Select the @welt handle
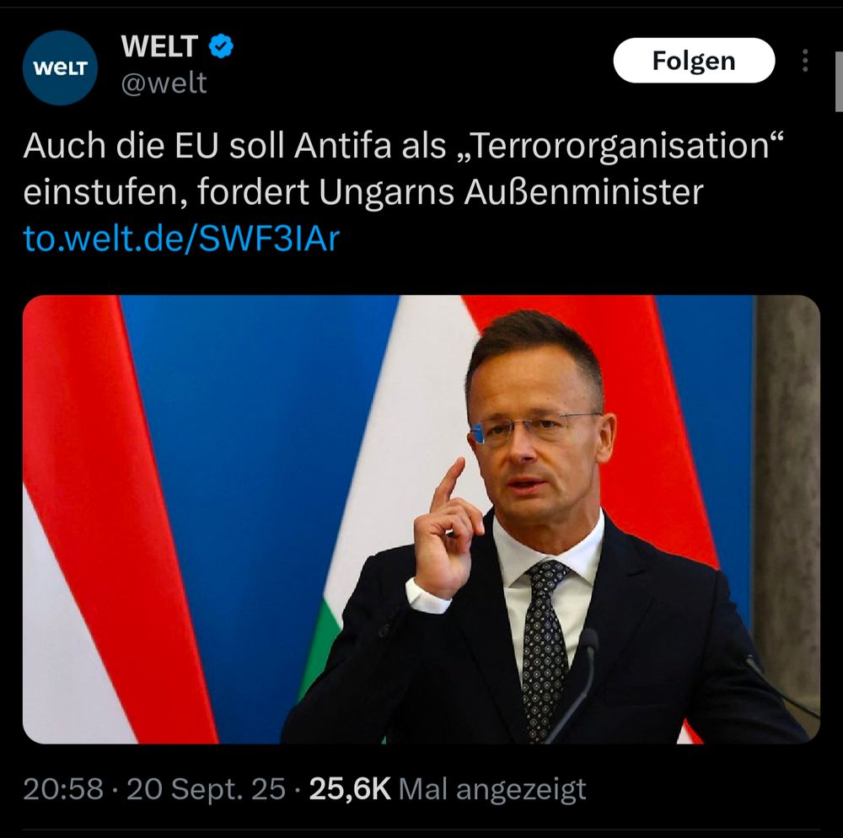Image resolution: width=843 pixels, height=838 pixels. click(x=164, y=83)
